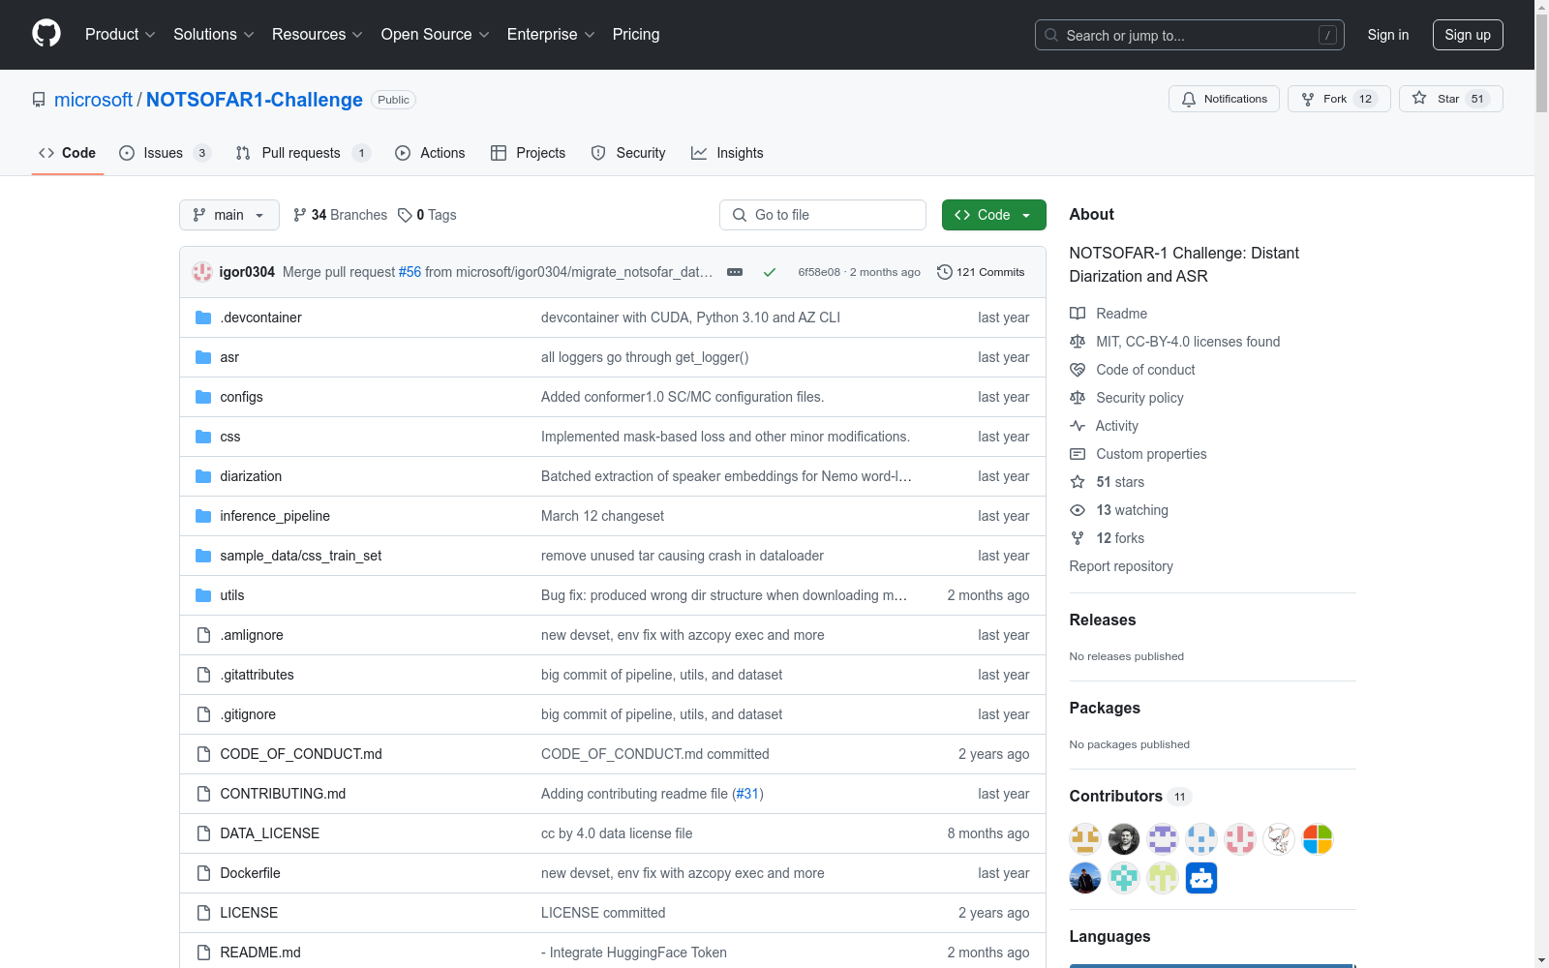Viewport: 1549px width, 968px height.
Task: Star the NOTSOFAR1-Challenge repository
Action: pos(1450,99)
